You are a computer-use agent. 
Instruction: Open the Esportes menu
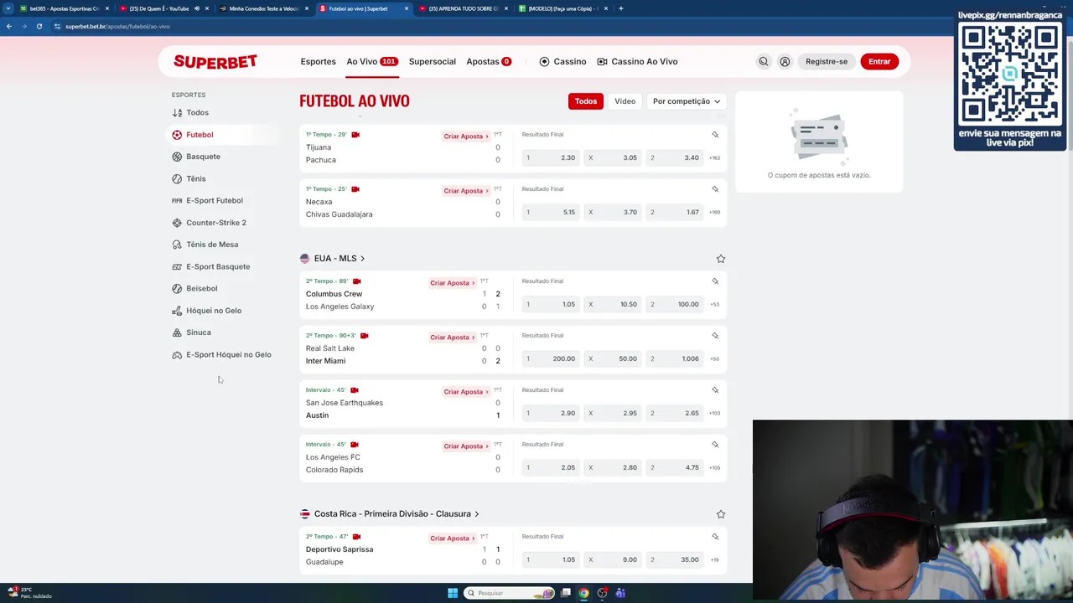point(318,61)
